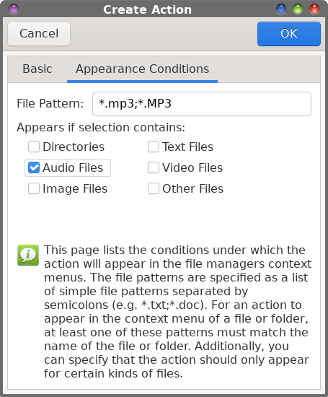Click the "File Pattern:" label
328x397 pixels.
click(x=50, y=103)
